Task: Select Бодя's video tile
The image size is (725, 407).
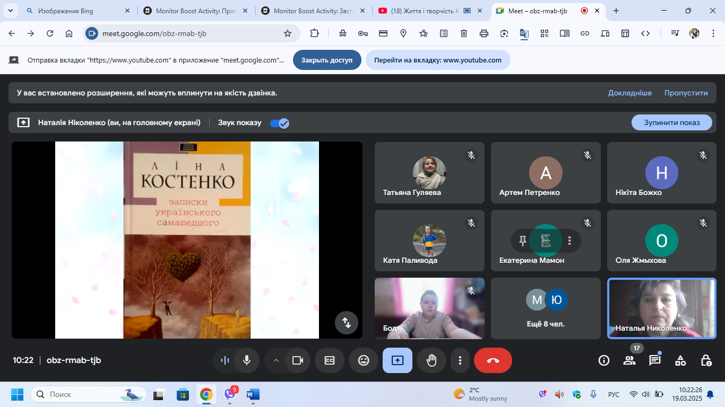Action: [429, 308]
